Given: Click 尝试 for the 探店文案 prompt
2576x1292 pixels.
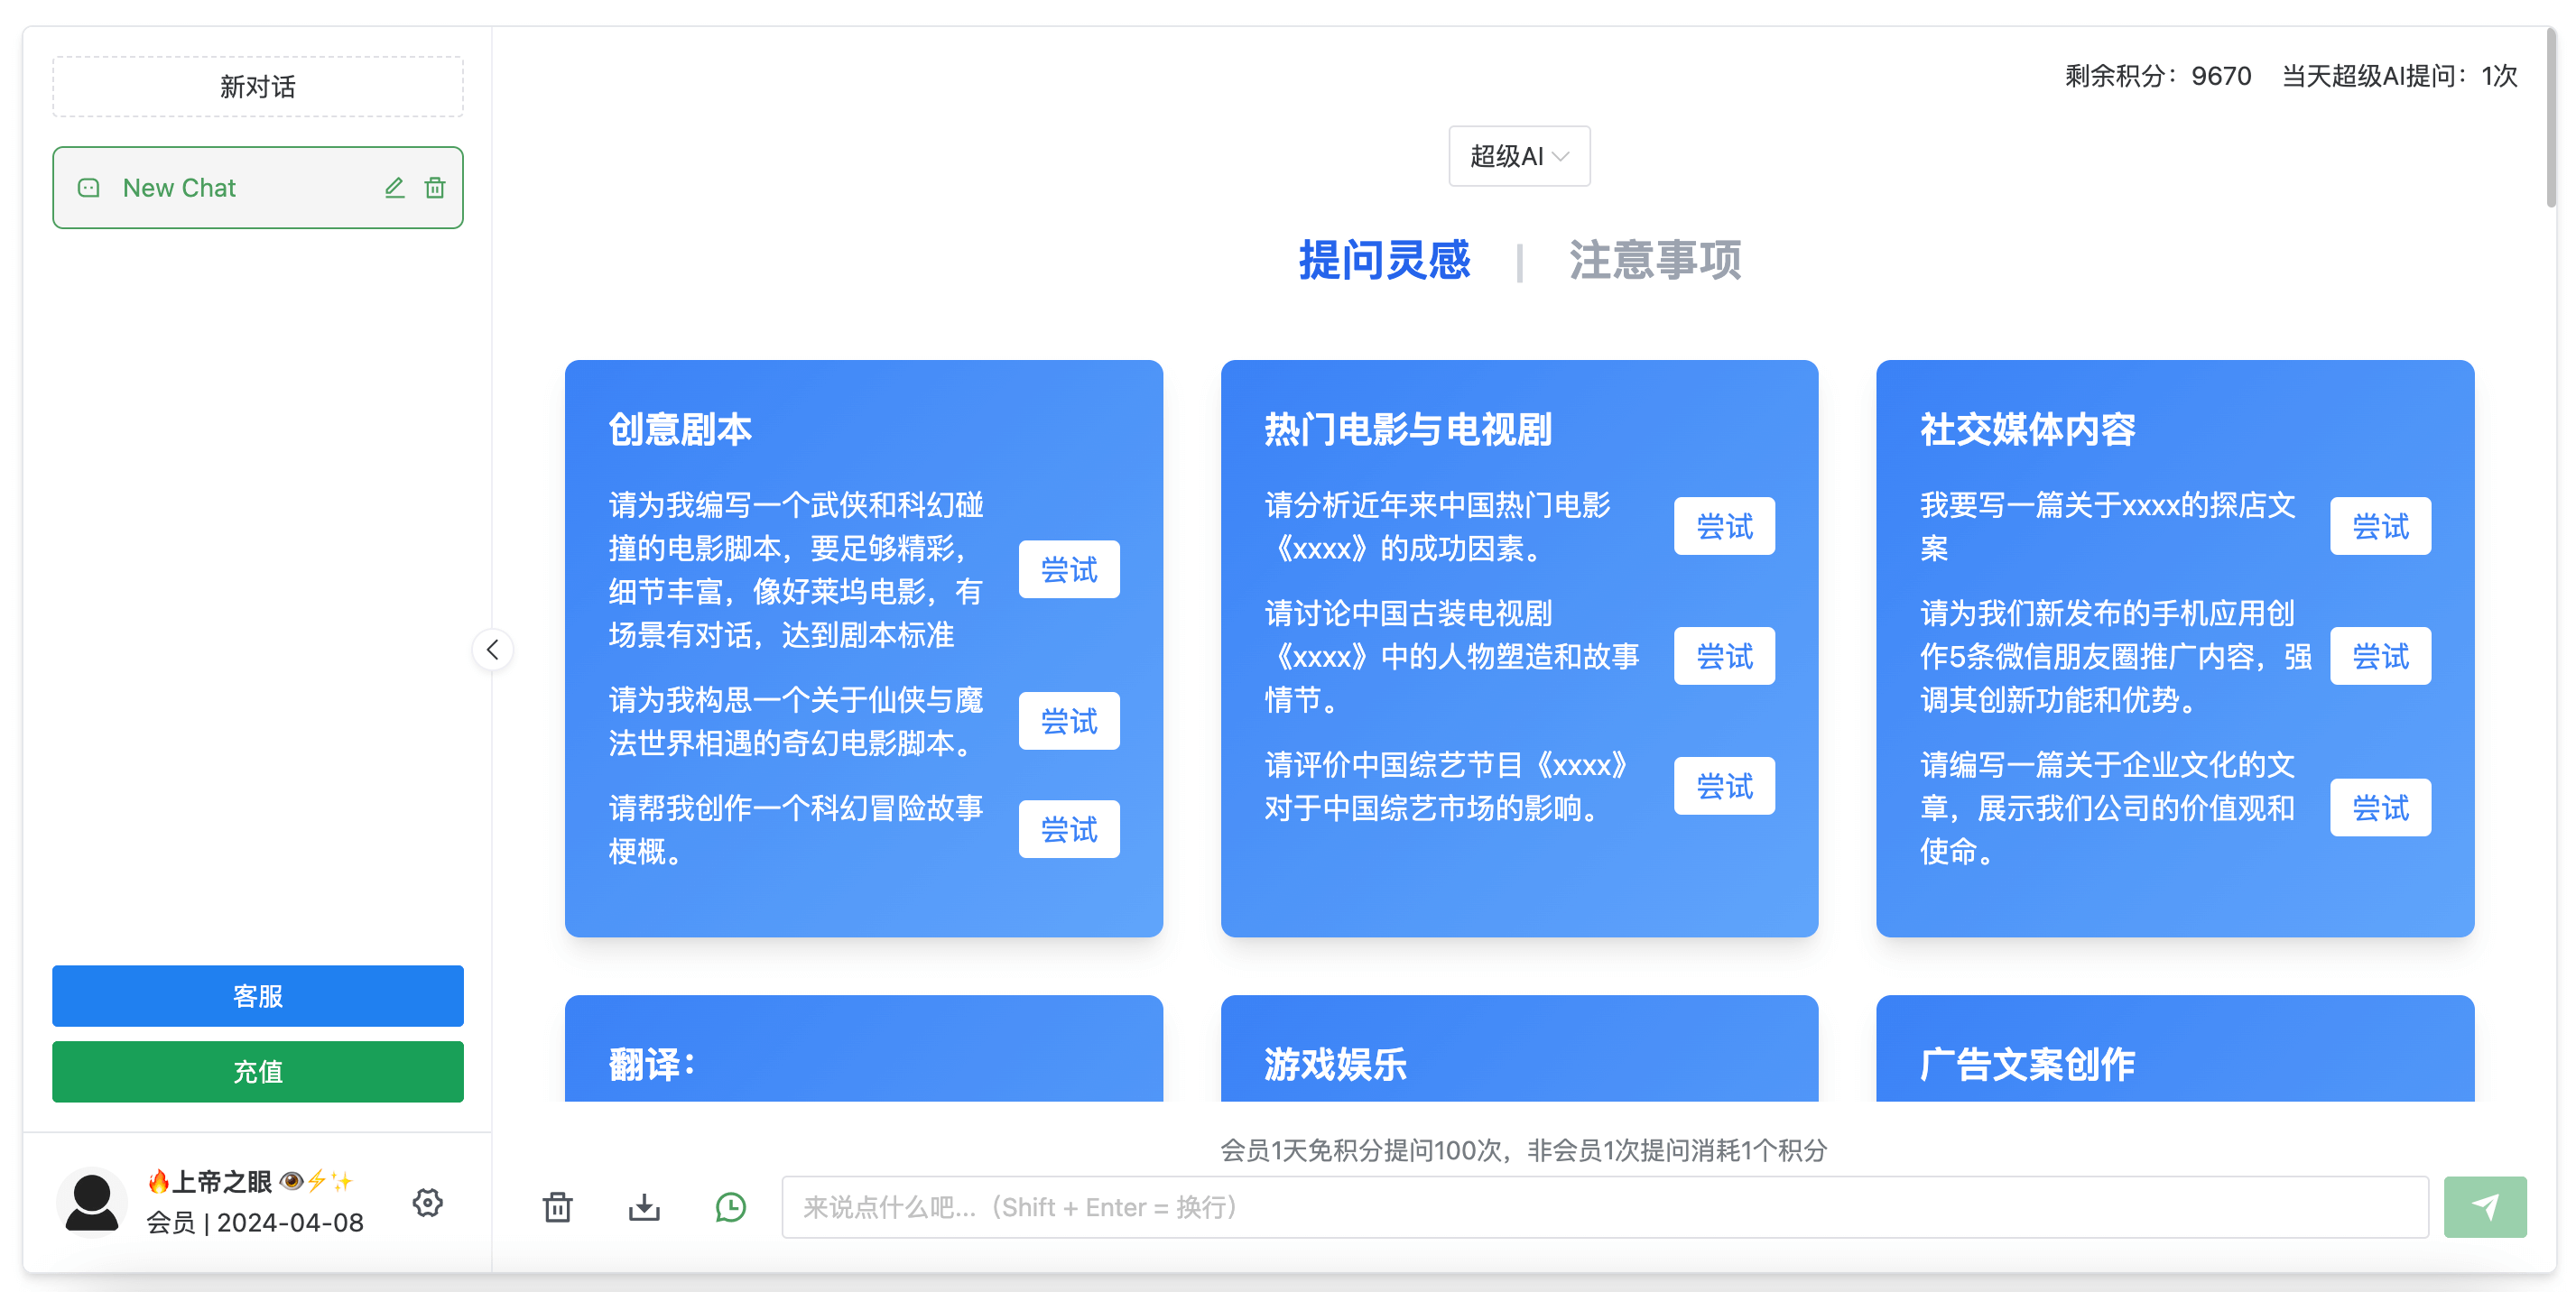Looking at the screenshot, I should pyautogui.click(x=2379, y=526).
